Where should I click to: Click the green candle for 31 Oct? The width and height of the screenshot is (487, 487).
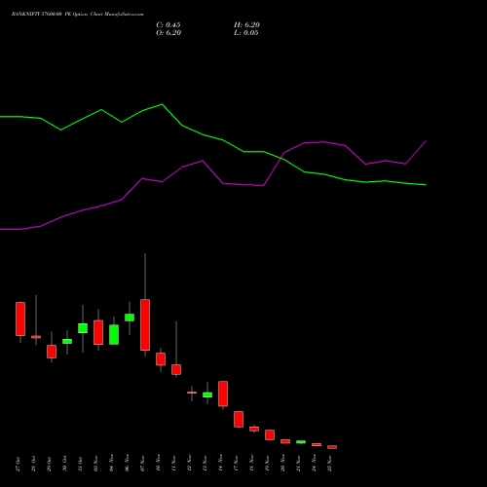[83, 328]
